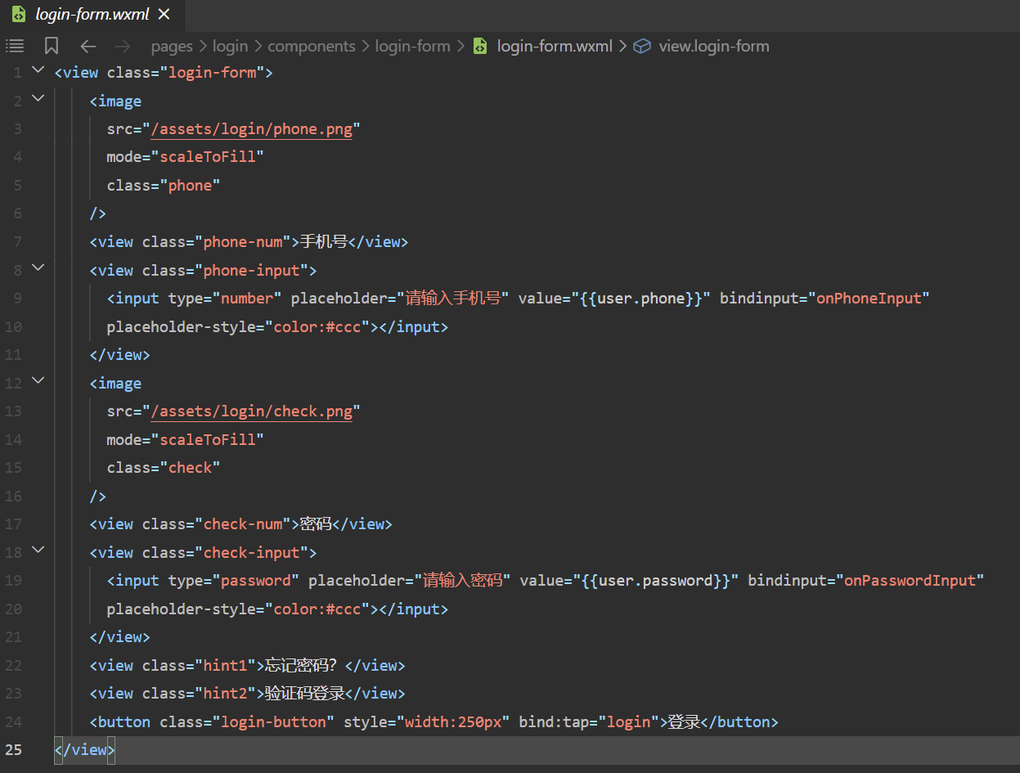Viewport: 1020px width, 773px height.
Task: Click the text "phone-num"
Action: click(x=242, y=242)
